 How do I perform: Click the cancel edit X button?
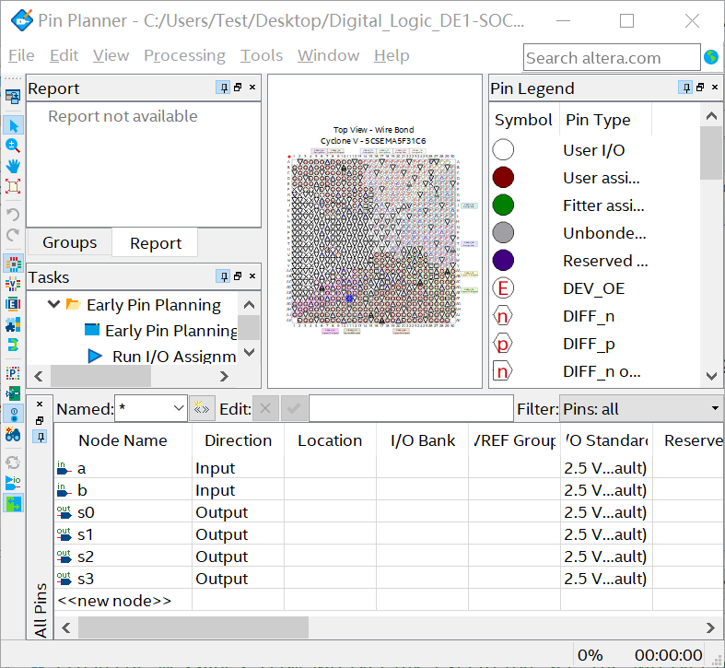(265, 408)
